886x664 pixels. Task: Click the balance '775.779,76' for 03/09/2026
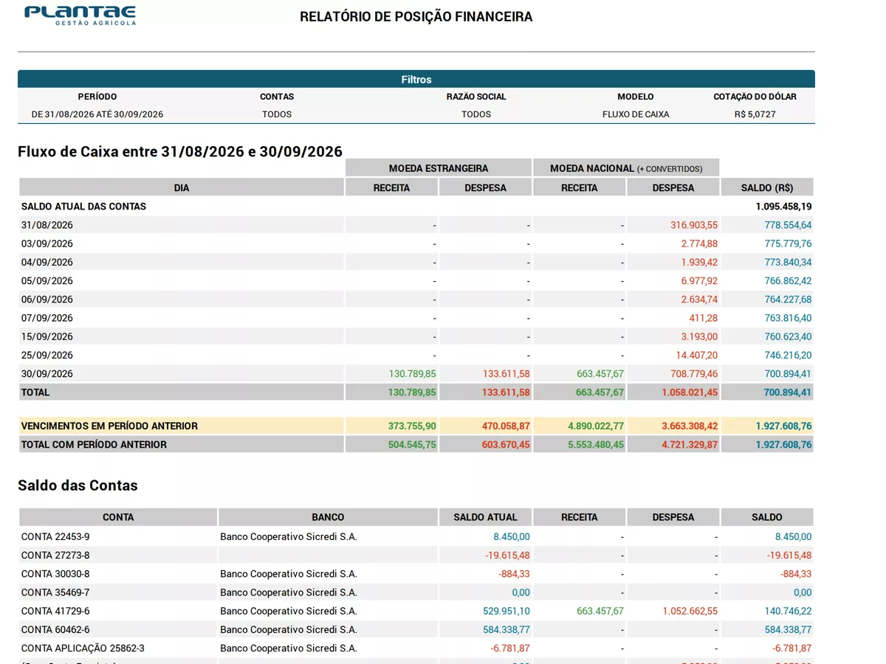788,243
